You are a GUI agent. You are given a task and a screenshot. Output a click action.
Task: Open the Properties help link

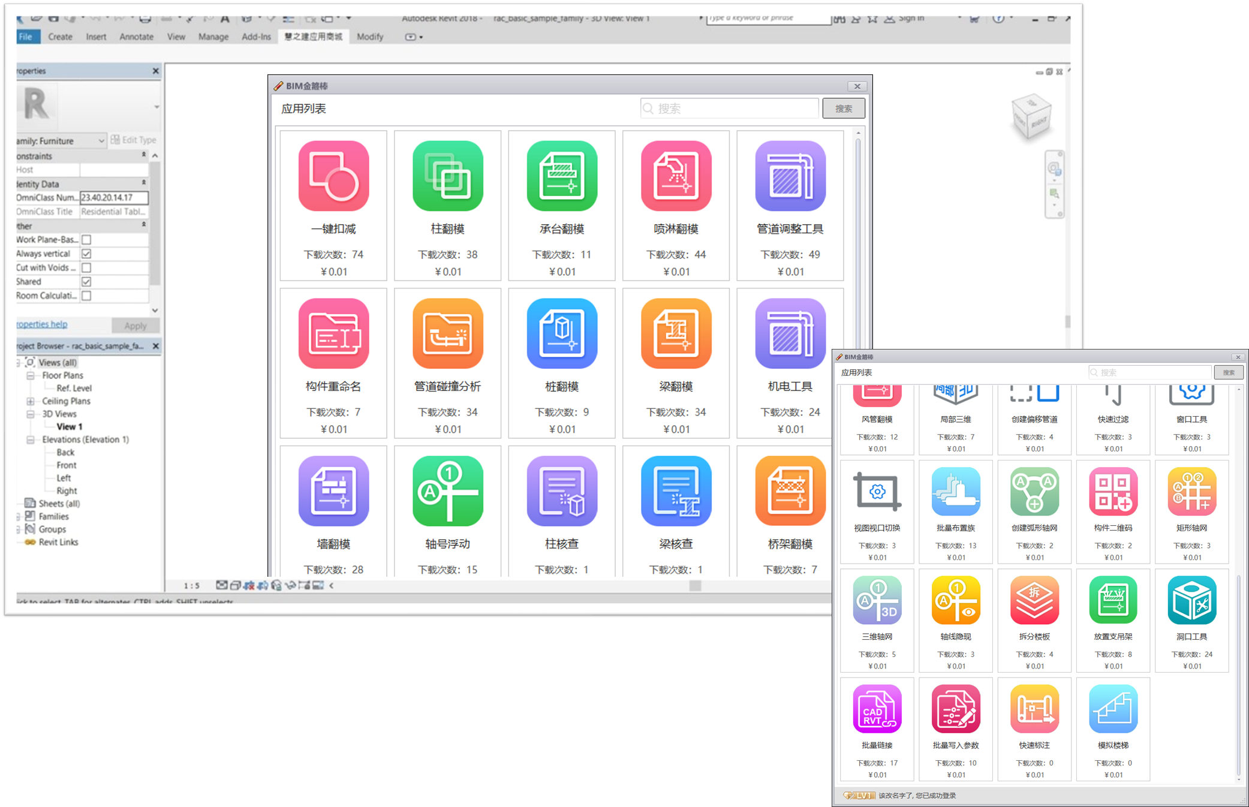pos(42,324)
